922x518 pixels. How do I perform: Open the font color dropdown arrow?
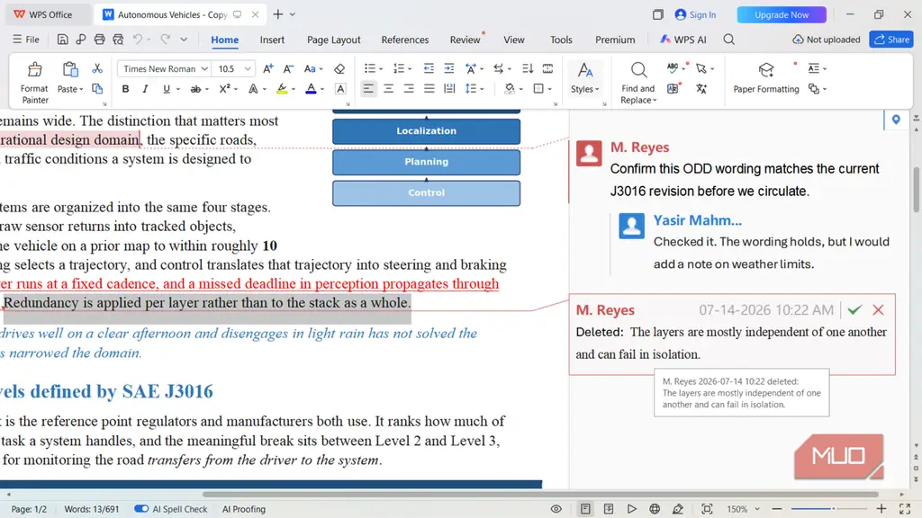(322, 89)
